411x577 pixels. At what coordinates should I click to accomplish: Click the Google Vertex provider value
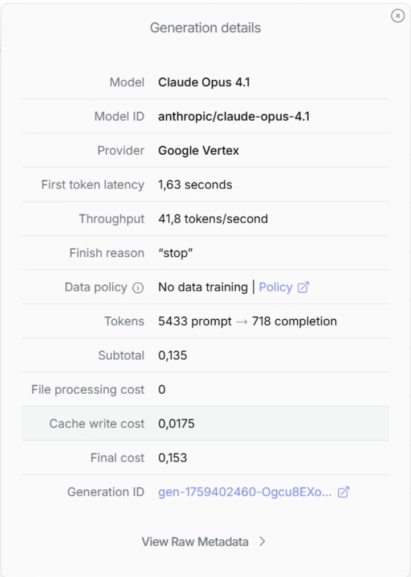point(199,151)
